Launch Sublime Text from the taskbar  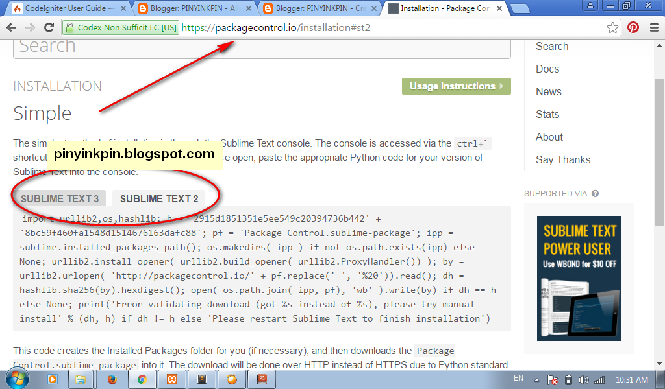[x=202, y=379]
